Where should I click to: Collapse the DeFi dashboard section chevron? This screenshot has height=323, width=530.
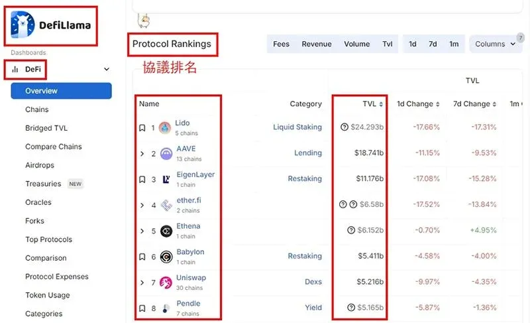107,70
